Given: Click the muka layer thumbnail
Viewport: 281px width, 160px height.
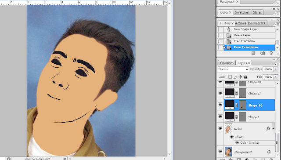Looking at the screenshot, I should click(x=228, y=128).
